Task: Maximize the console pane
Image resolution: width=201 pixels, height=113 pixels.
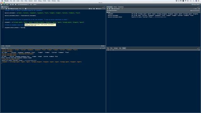Action: (x=104, y=48)
